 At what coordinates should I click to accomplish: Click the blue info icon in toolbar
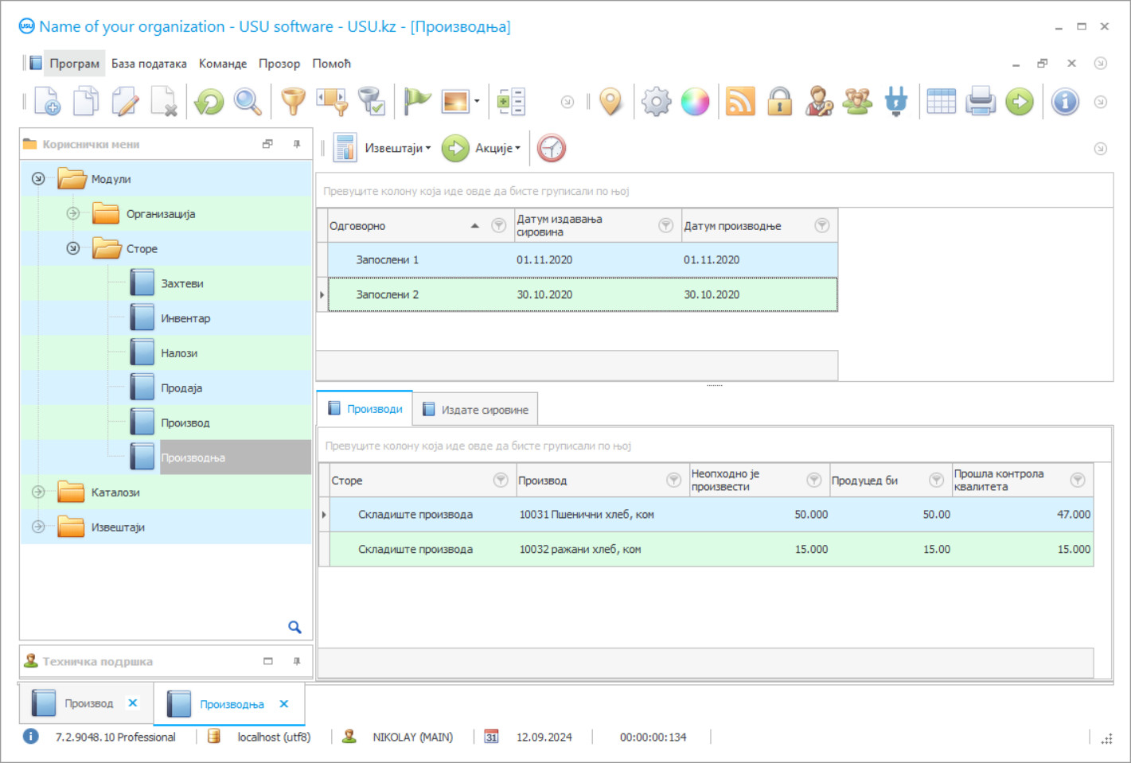(x=1065, y=101)
